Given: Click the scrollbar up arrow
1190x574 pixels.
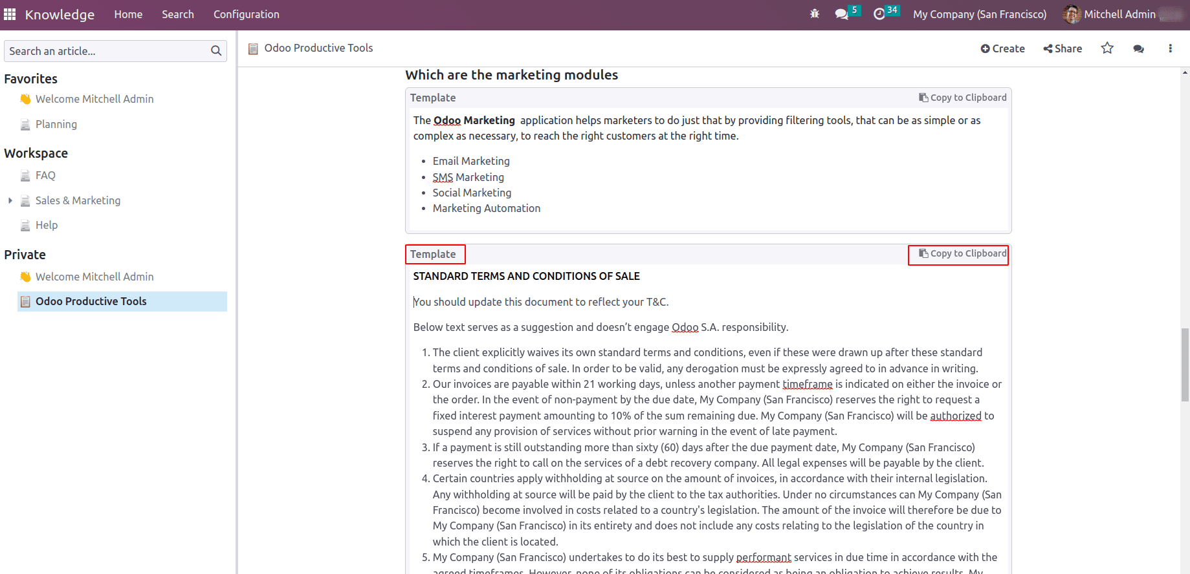Looking at the screenshot, I should tap(1185, 72).
